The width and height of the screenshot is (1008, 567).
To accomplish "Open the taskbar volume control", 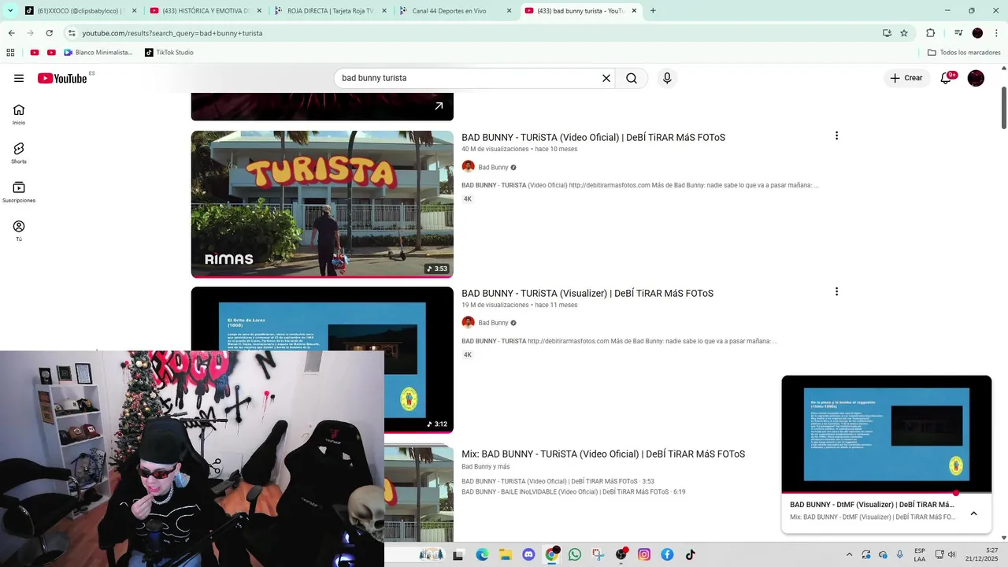I will click(x=952, y=554).
